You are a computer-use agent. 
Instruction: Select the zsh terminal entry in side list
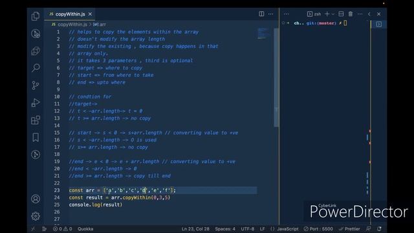(379, 24)
